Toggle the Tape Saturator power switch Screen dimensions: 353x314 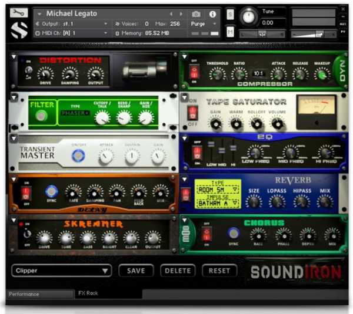pyautogui.click(x=193, y=113)
